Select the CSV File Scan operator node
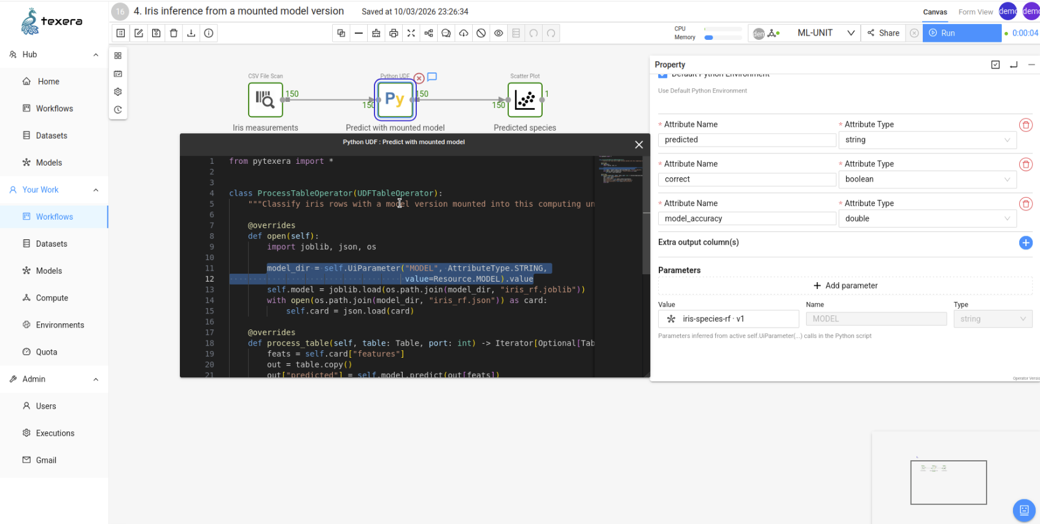The height and width of the screenshot is (524, 1040). [265, 99]
